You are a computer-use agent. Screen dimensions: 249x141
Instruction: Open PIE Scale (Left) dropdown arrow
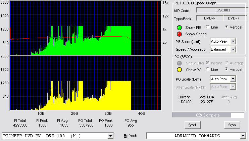(233, 41)
